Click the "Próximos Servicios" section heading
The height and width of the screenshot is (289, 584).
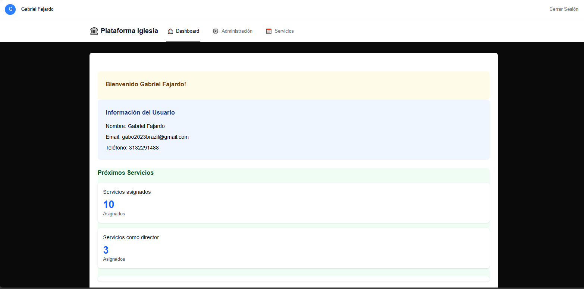126,173
